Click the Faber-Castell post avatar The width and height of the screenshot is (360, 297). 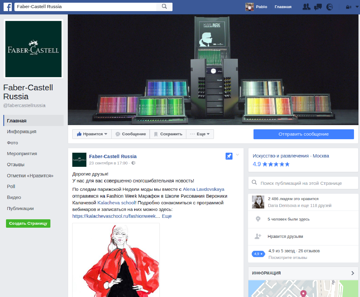79,160
